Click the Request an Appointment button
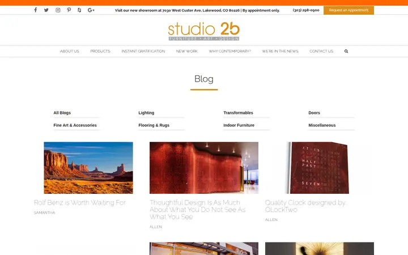This screenshot has height=255, width=408. (x=348, y=10)
